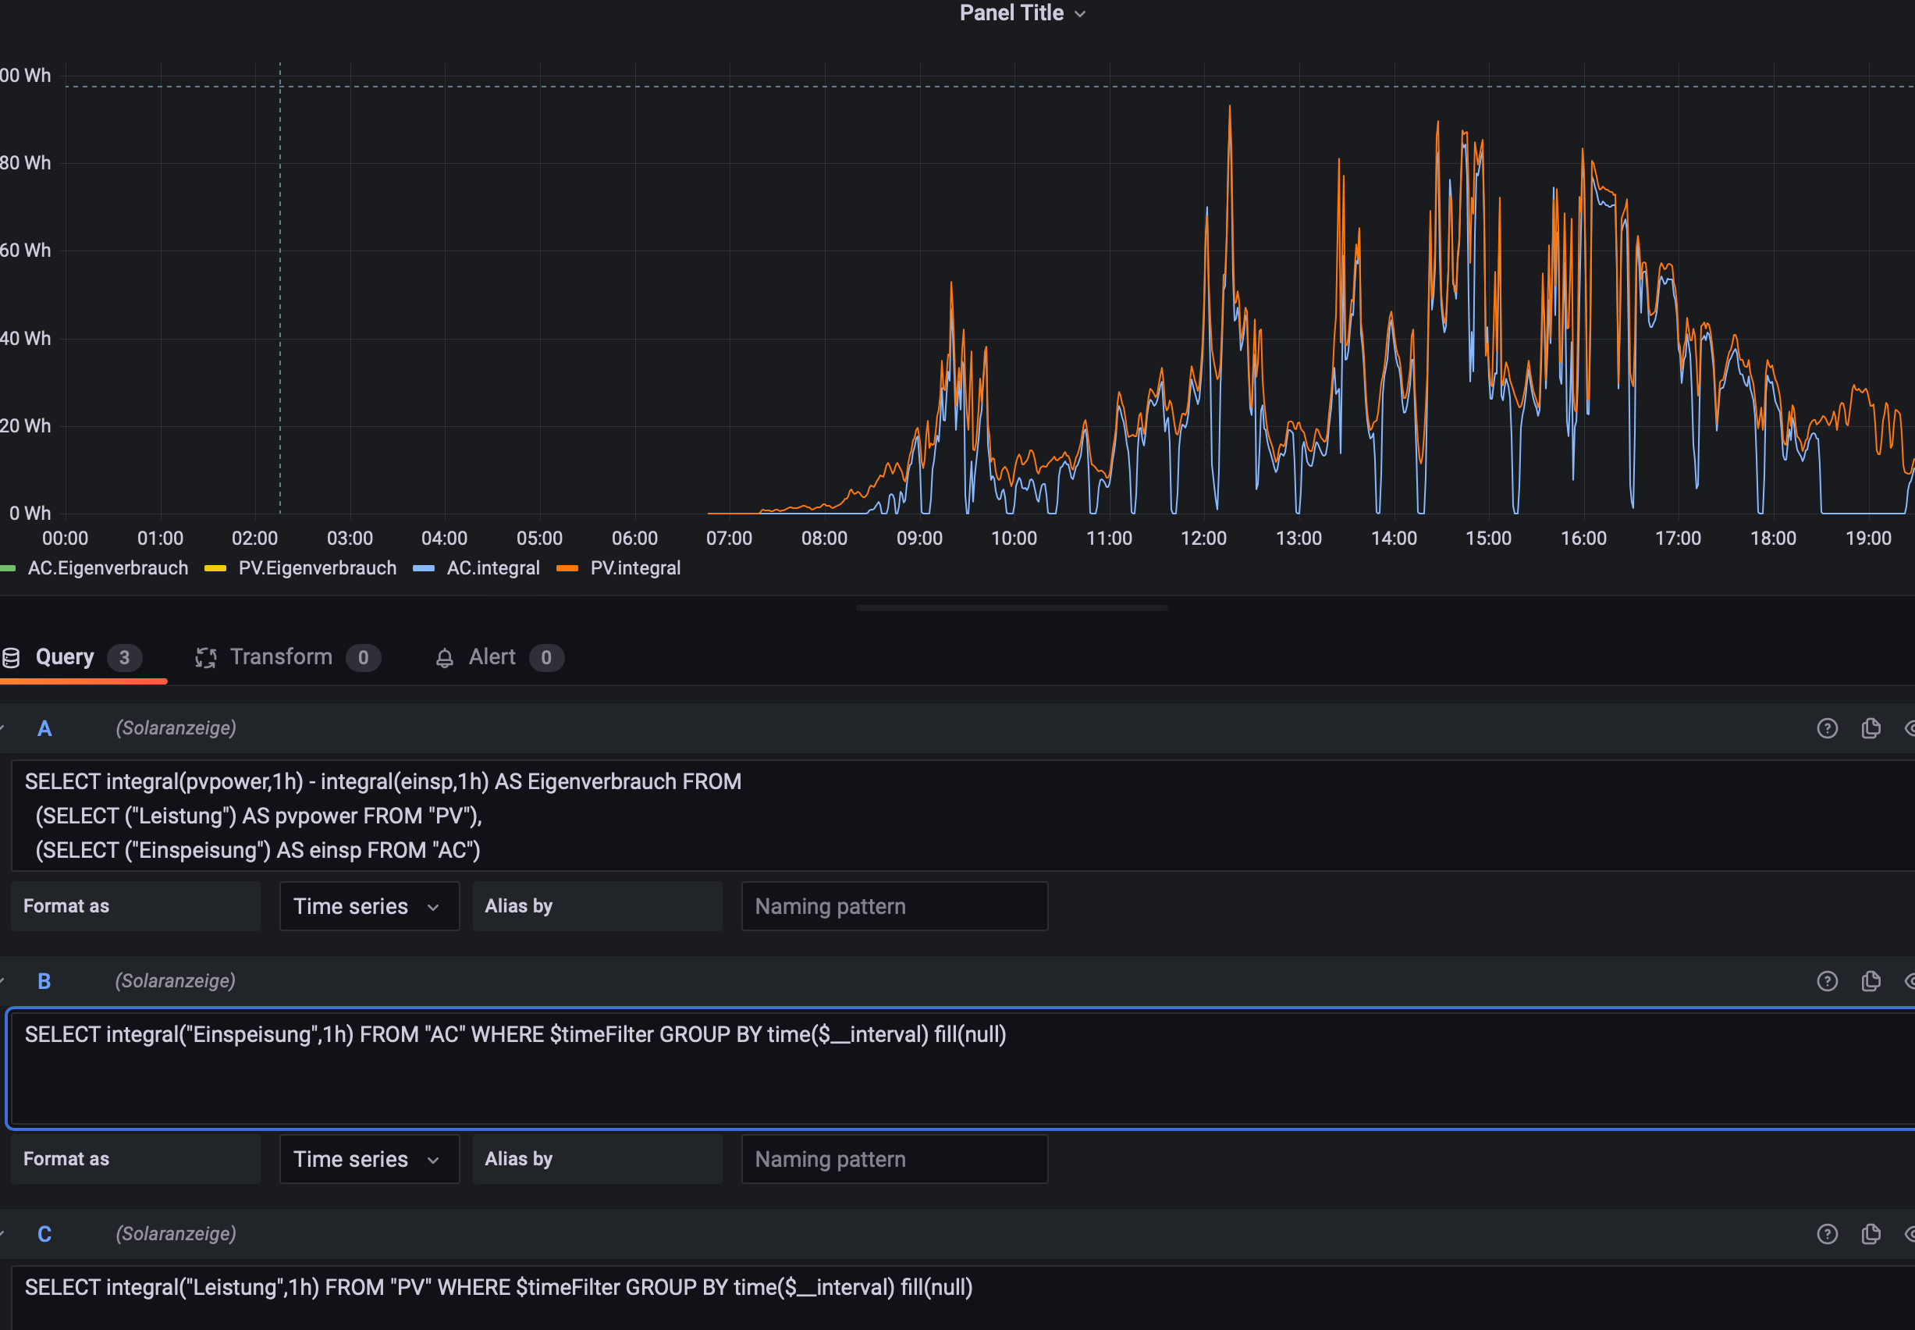Click the Transform tab icon

pos(206,657)
